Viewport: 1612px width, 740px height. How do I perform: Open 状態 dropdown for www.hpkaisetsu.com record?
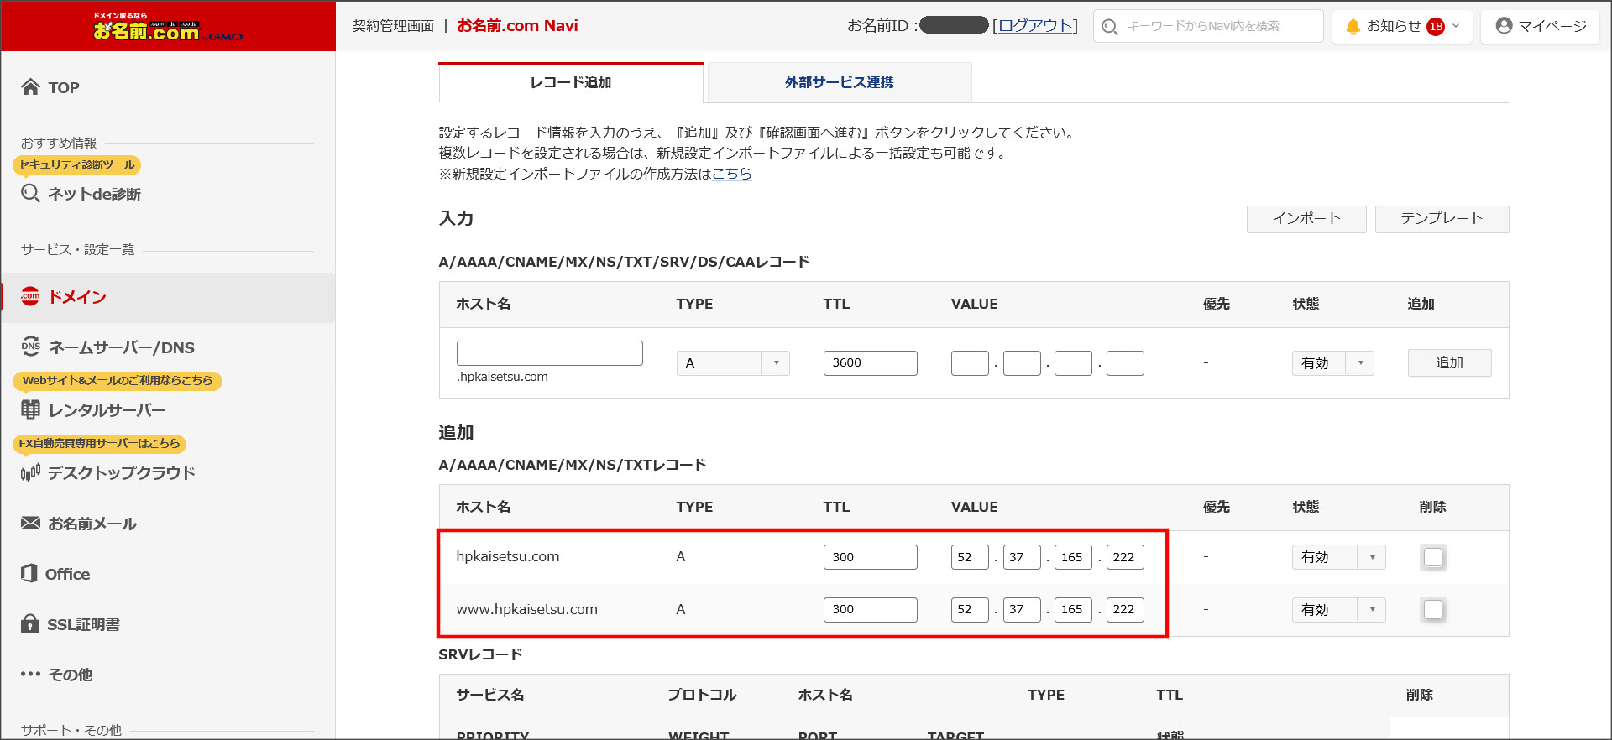(1338, 610)
